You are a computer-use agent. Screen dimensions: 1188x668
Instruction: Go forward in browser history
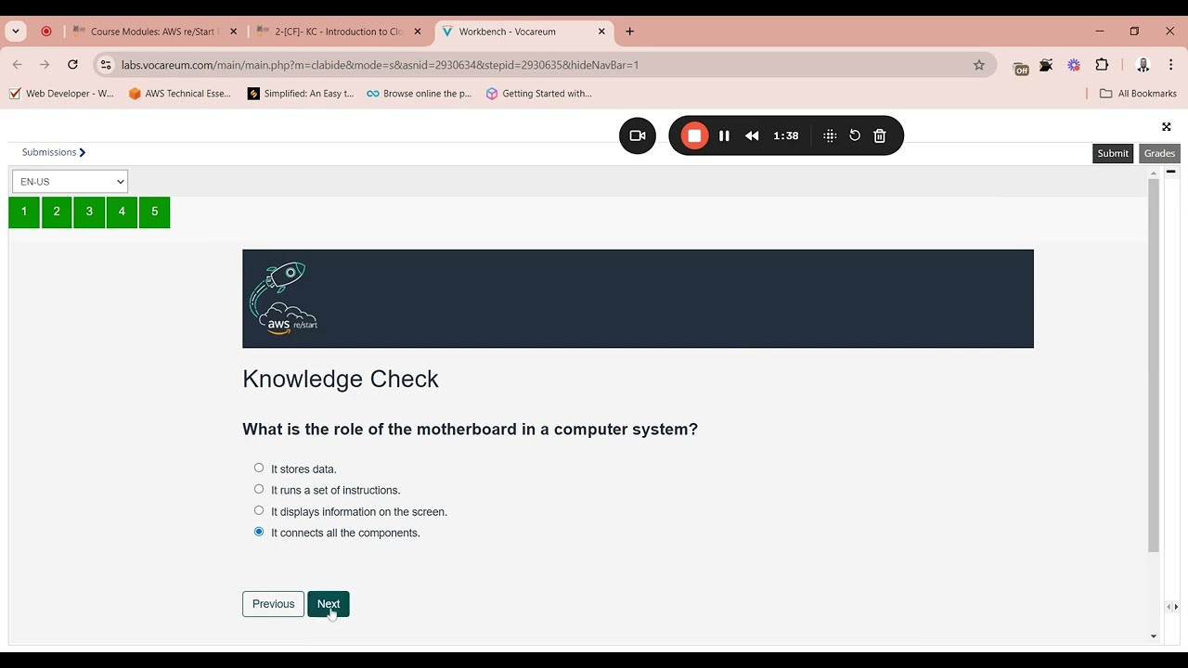coord(45,65)
